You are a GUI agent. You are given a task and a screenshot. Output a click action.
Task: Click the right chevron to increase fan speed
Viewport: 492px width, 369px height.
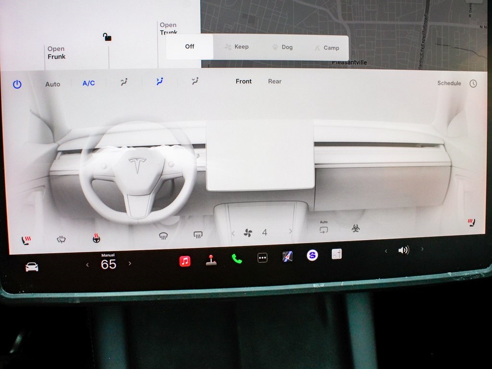290,232
